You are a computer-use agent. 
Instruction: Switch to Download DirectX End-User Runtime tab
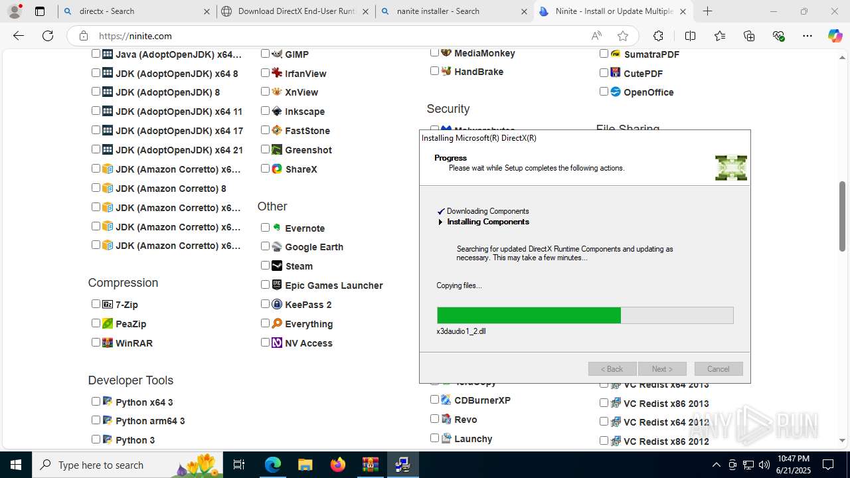coord(295,11)
